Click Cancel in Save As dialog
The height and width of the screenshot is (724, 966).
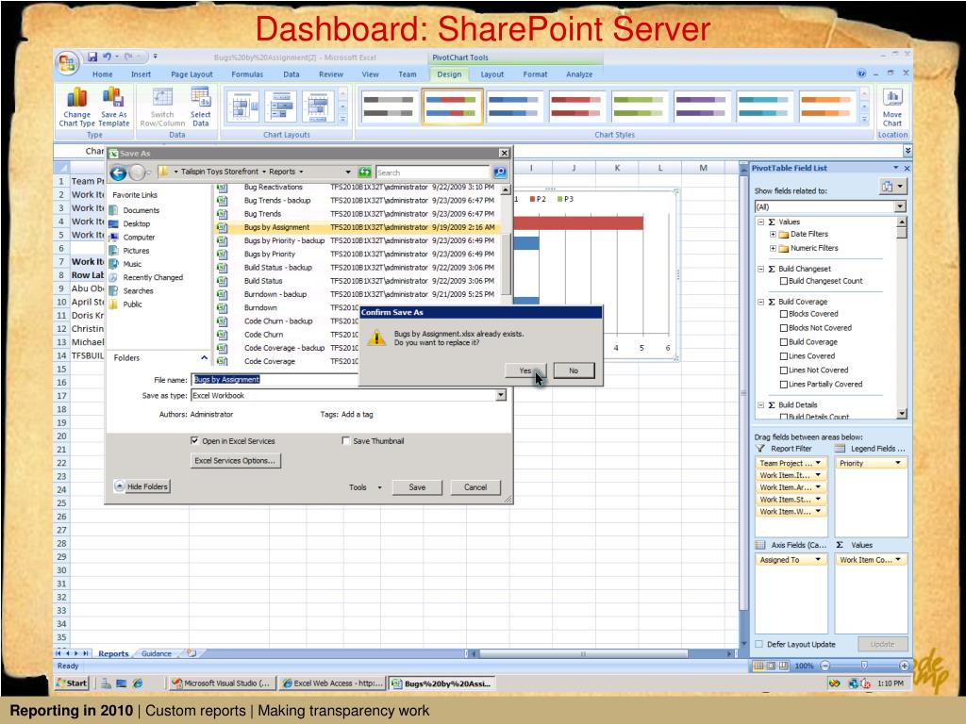point(475,487)
